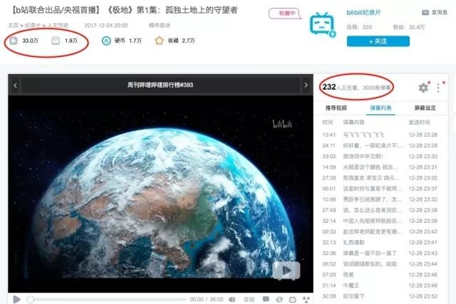This screenshot has width=456, height=304.
Task: Open the 自动 quality selector
Action: pos(249,299)
